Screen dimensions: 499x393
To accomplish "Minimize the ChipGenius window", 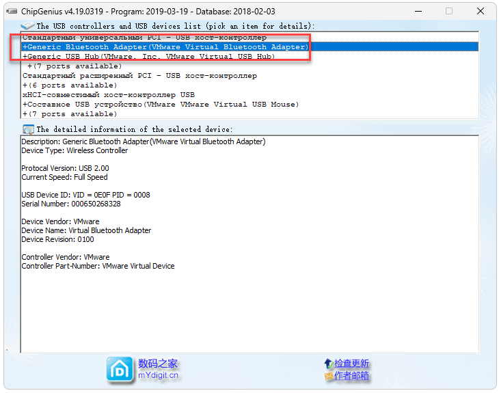I will [x=418, y=12].
